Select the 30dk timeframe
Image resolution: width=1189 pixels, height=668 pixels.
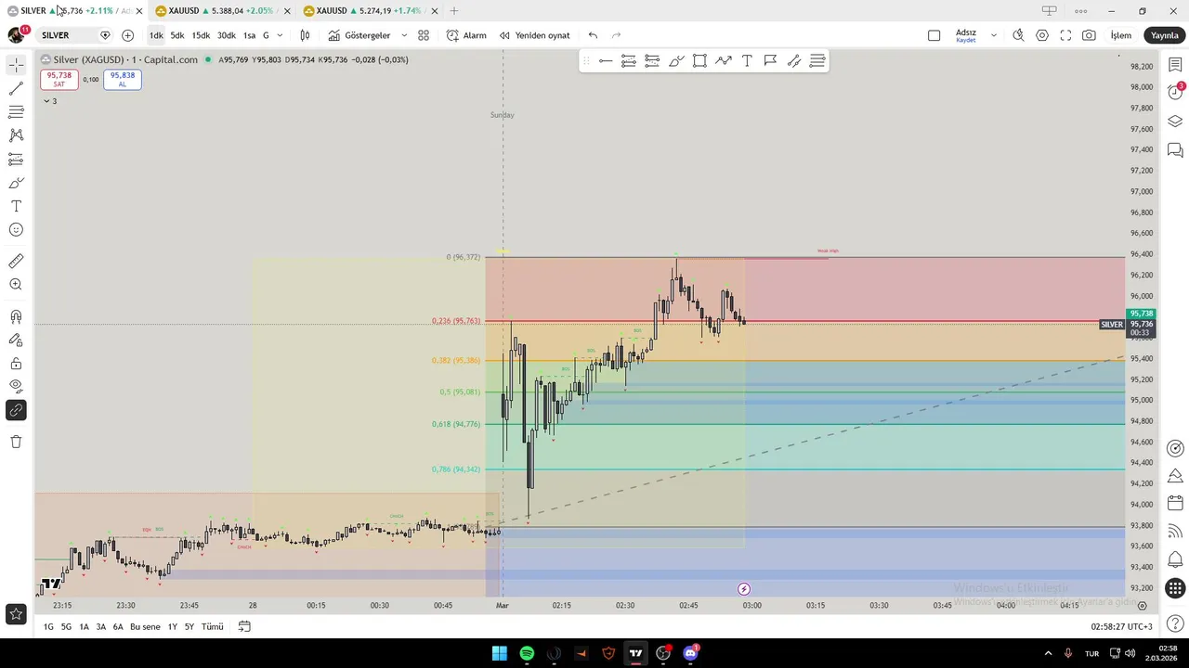click(227, 35)
